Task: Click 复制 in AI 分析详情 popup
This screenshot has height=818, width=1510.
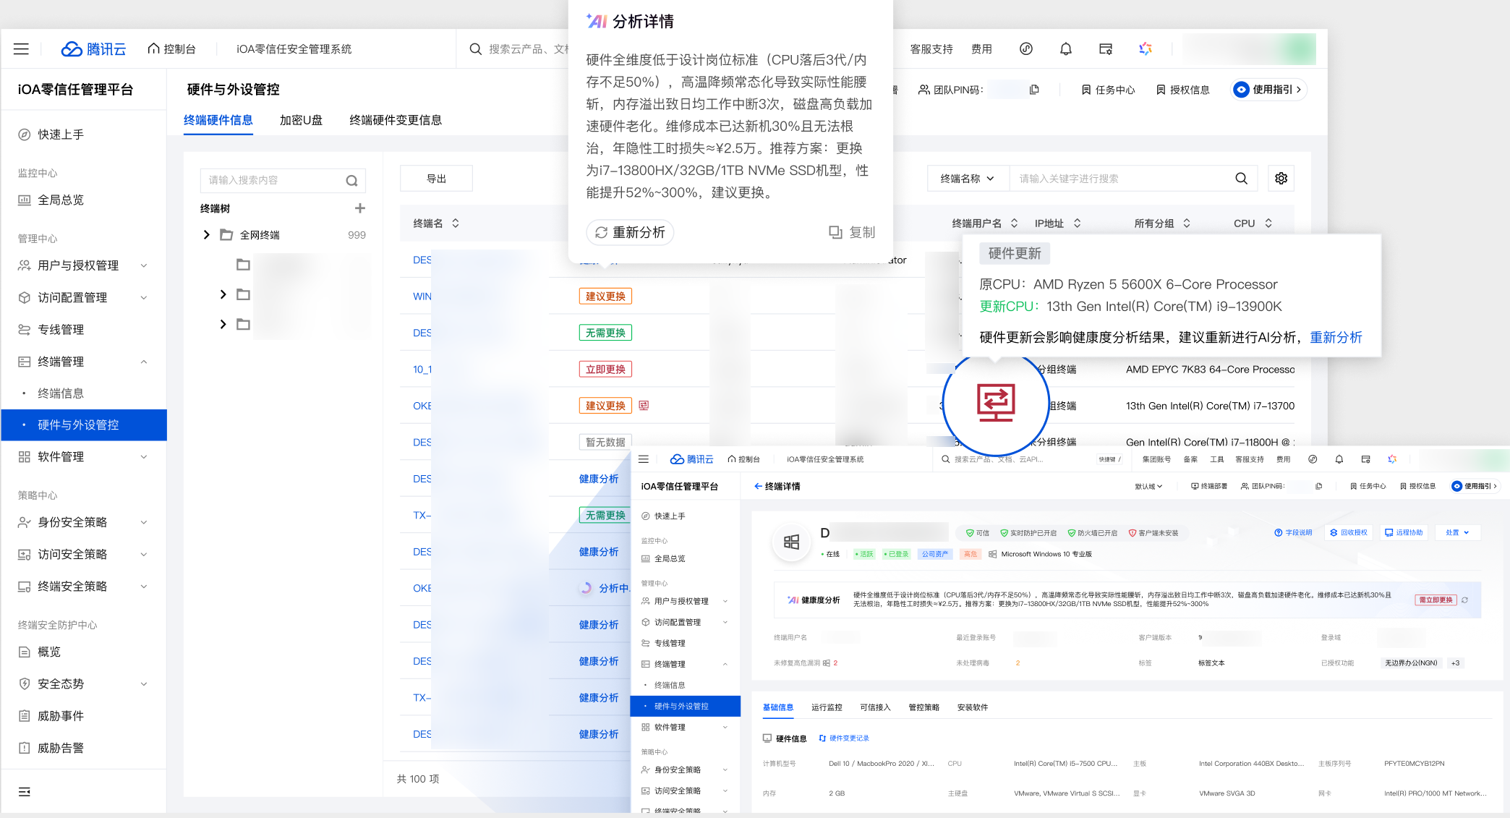Action: tap(851, 232)
